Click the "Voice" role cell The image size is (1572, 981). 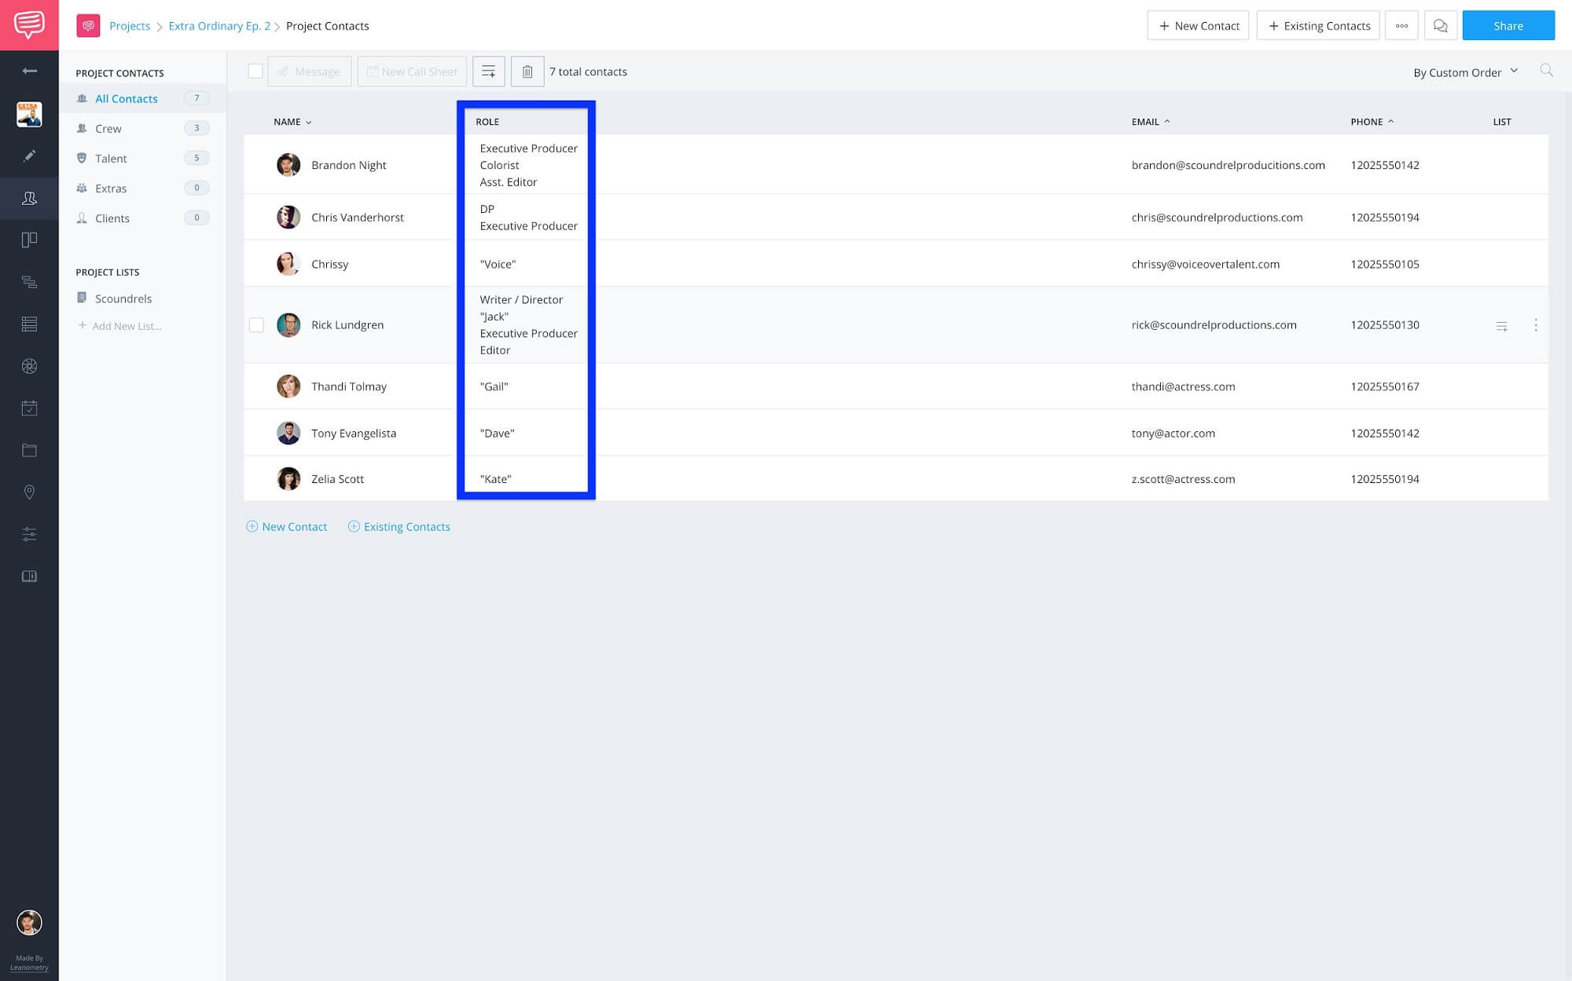click(498, 264)
